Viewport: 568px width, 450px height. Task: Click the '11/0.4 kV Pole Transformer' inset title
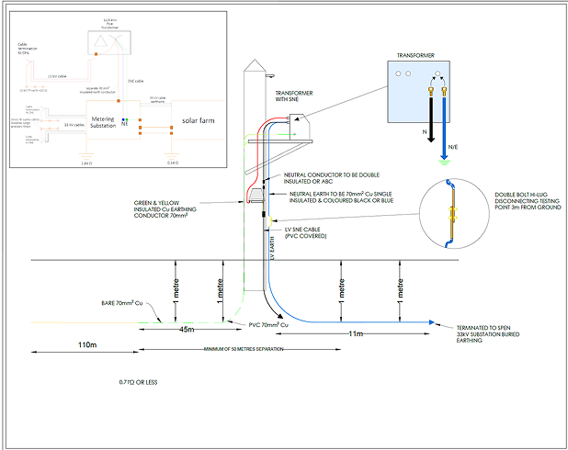tap(109, 24)
